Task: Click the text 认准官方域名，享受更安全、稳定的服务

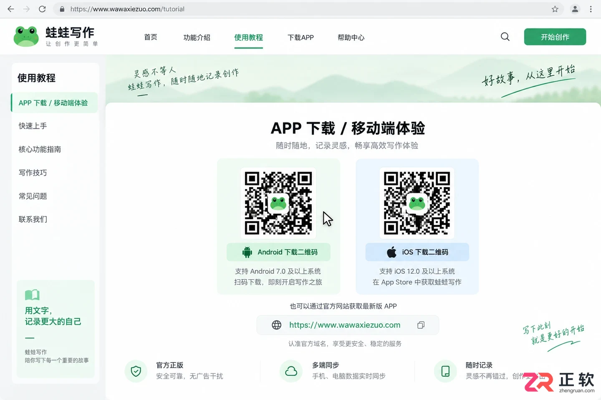Action: [345, 344]
